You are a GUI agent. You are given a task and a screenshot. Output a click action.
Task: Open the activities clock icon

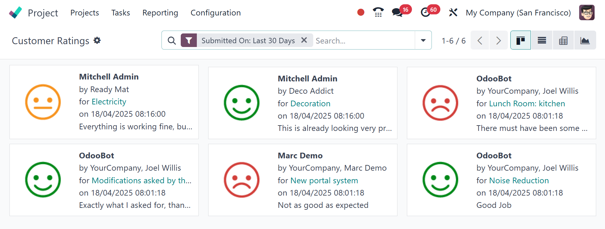point(426,13)
